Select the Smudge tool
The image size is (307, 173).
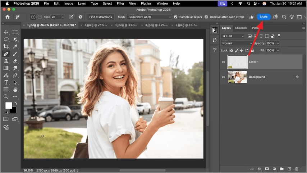[x=15, y=68]
